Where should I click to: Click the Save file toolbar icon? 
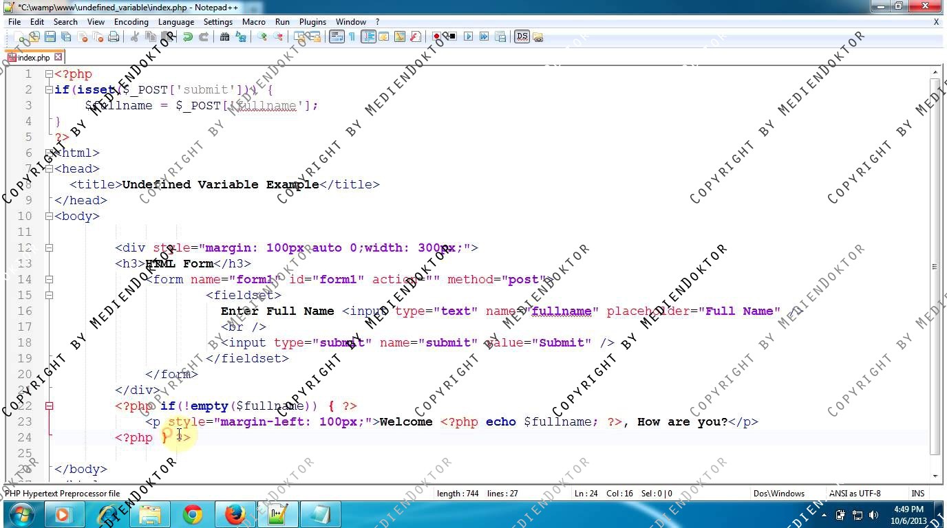50,37
